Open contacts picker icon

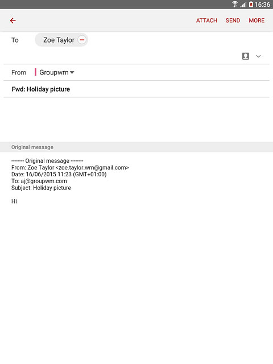pos(246,56)
